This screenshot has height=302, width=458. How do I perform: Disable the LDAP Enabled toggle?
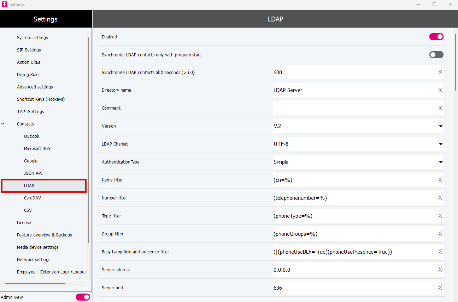[x=436, y=37]
